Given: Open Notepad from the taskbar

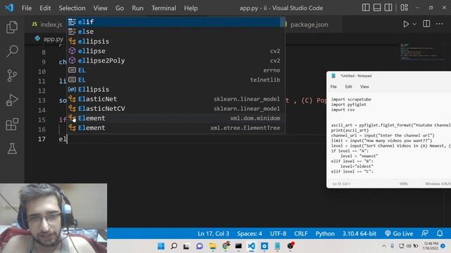Looking at the screenshot, I should pos(277,246).
